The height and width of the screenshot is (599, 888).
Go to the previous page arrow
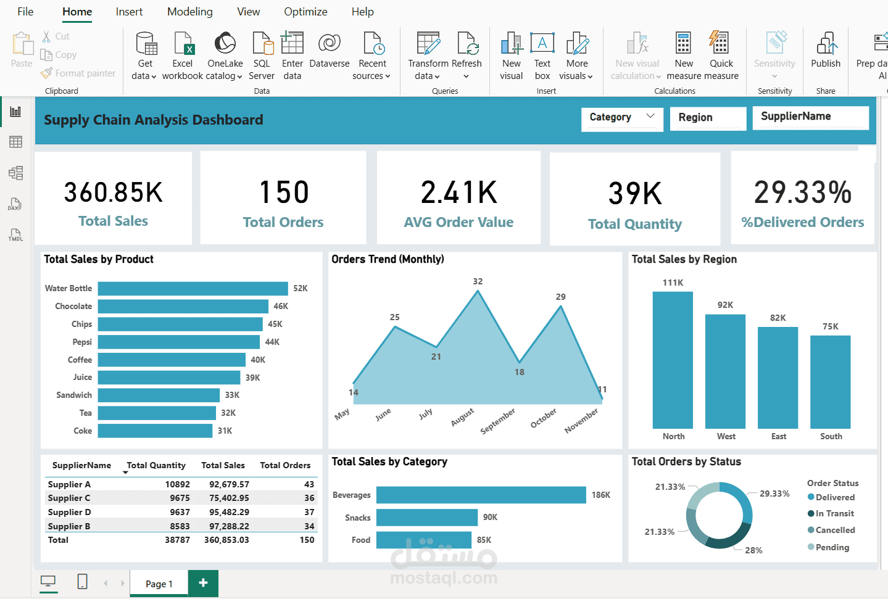[x=106, y=583]
